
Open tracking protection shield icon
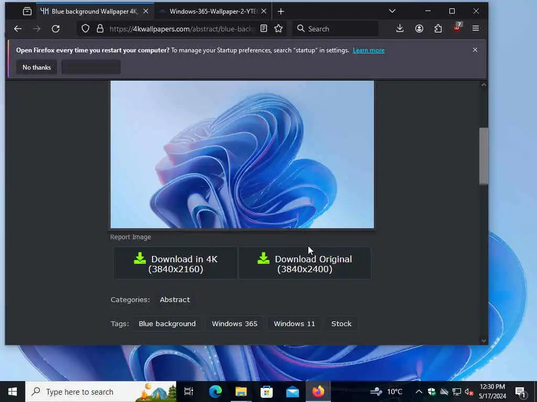pos(85,29)
